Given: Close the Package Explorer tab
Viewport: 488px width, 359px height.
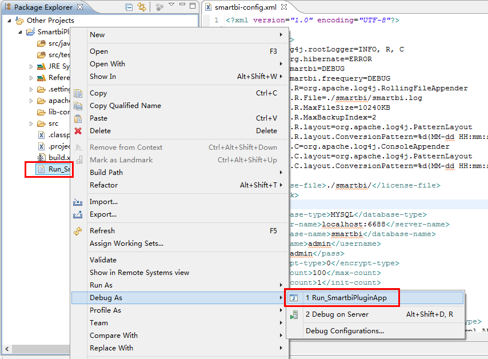Looking at the screenshot, I should pos(80,6).
